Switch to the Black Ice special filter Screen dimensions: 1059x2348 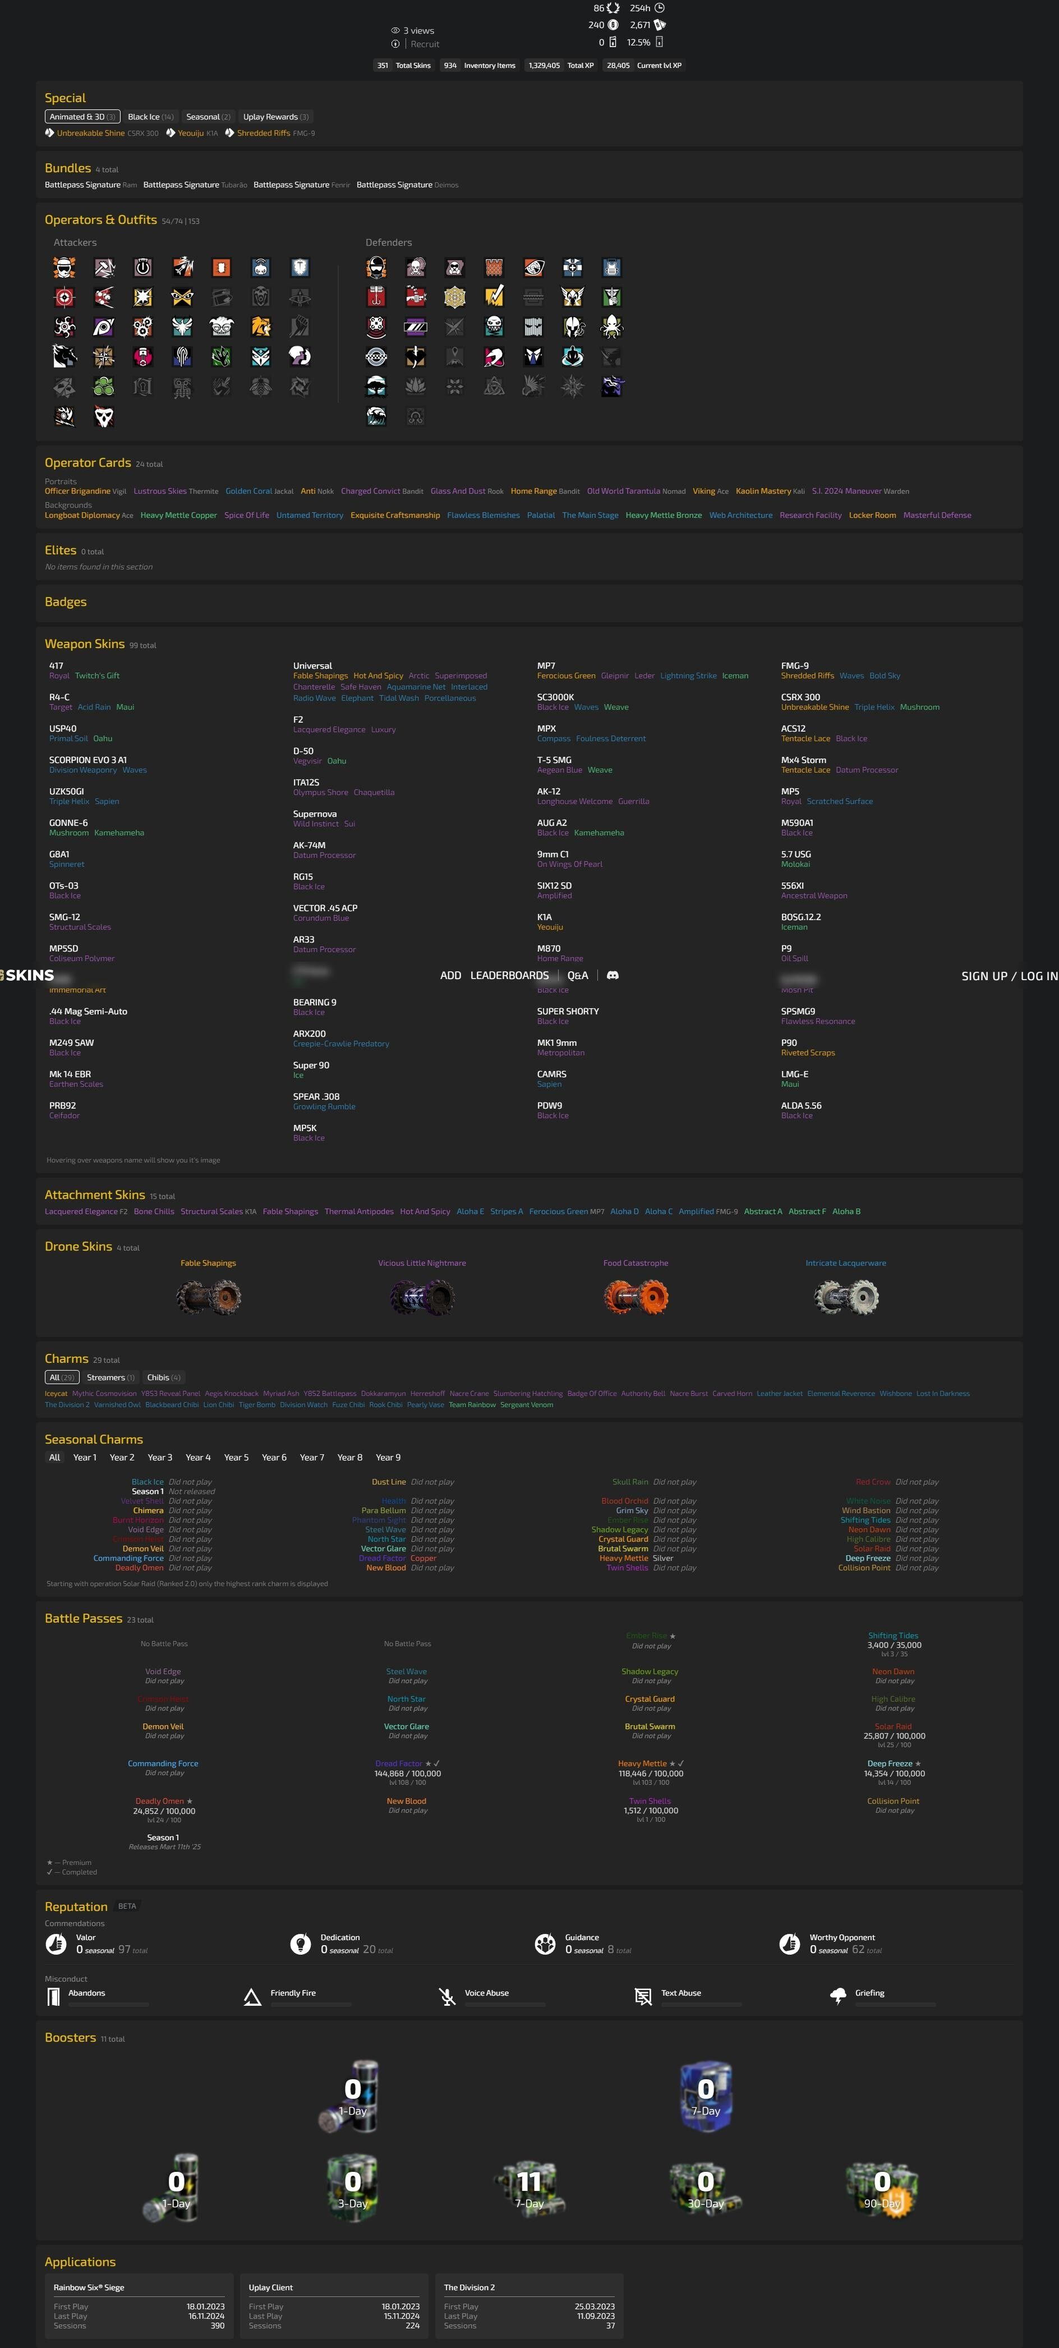coord(150,117)
